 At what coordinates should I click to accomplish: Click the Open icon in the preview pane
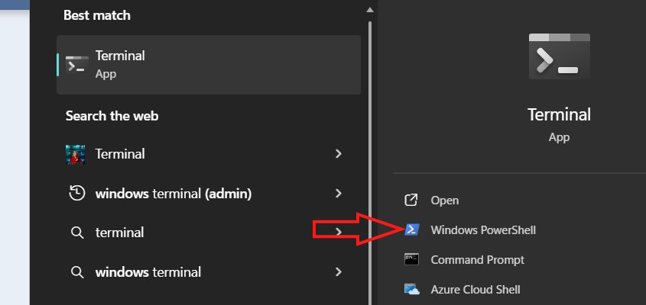coord(411,201)
